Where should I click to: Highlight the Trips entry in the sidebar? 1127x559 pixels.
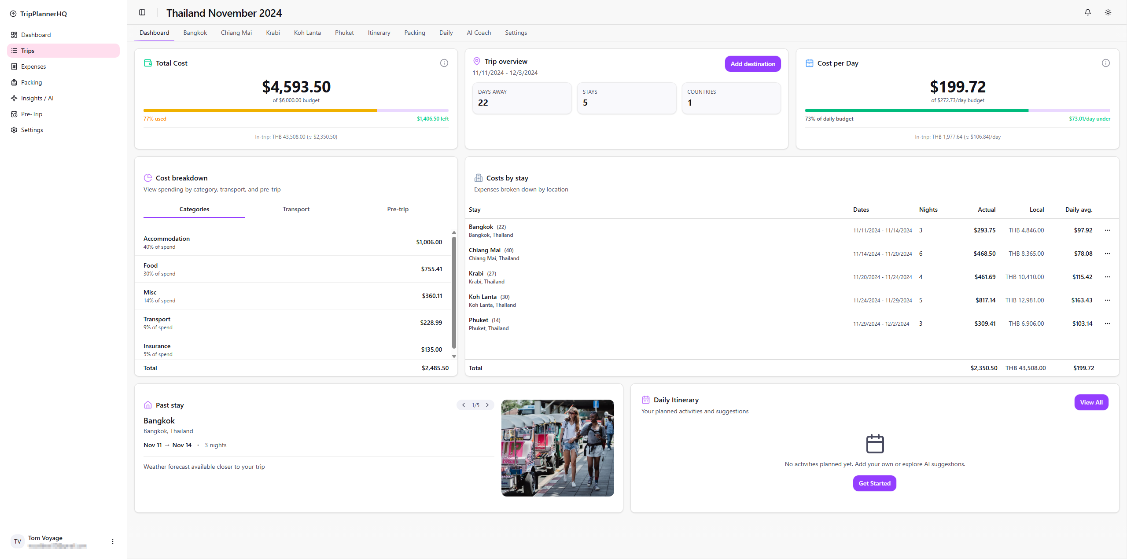[x=28, y=51]
